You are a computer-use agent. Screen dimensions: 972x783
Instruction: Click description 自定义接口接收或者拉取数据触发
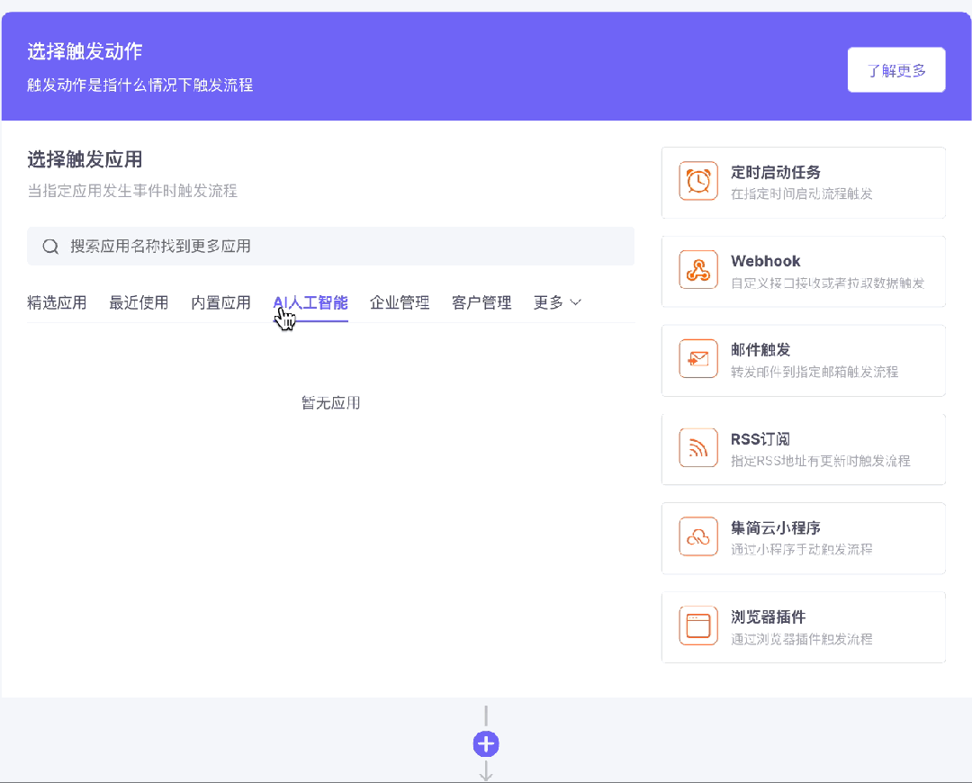pyautogui.click(x=828, y=283)
